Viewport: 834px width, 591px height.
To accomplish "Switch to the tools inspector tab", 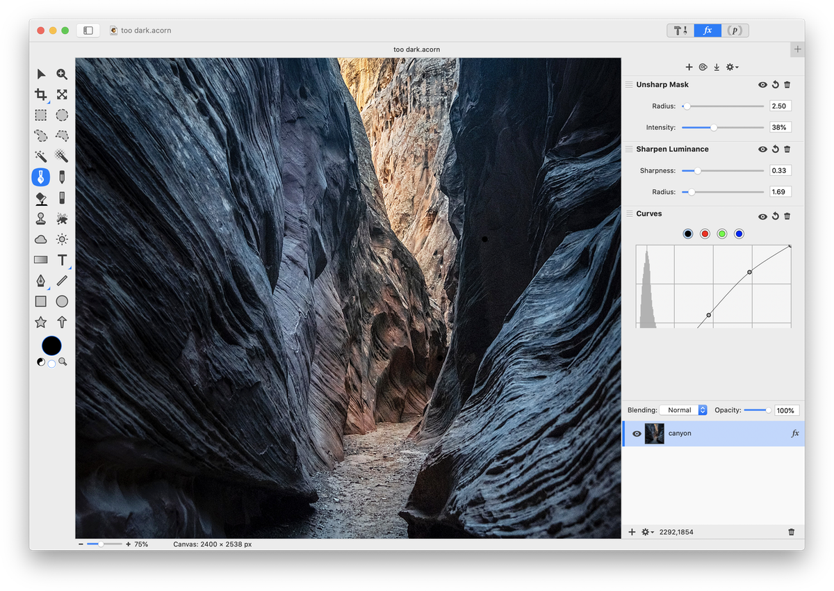I will click(x=680, y=31).
